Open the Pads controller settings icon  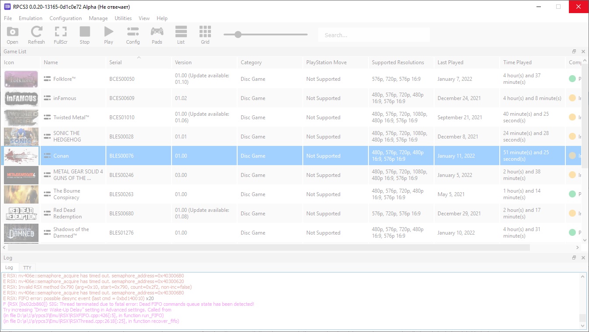coord(157,35)
